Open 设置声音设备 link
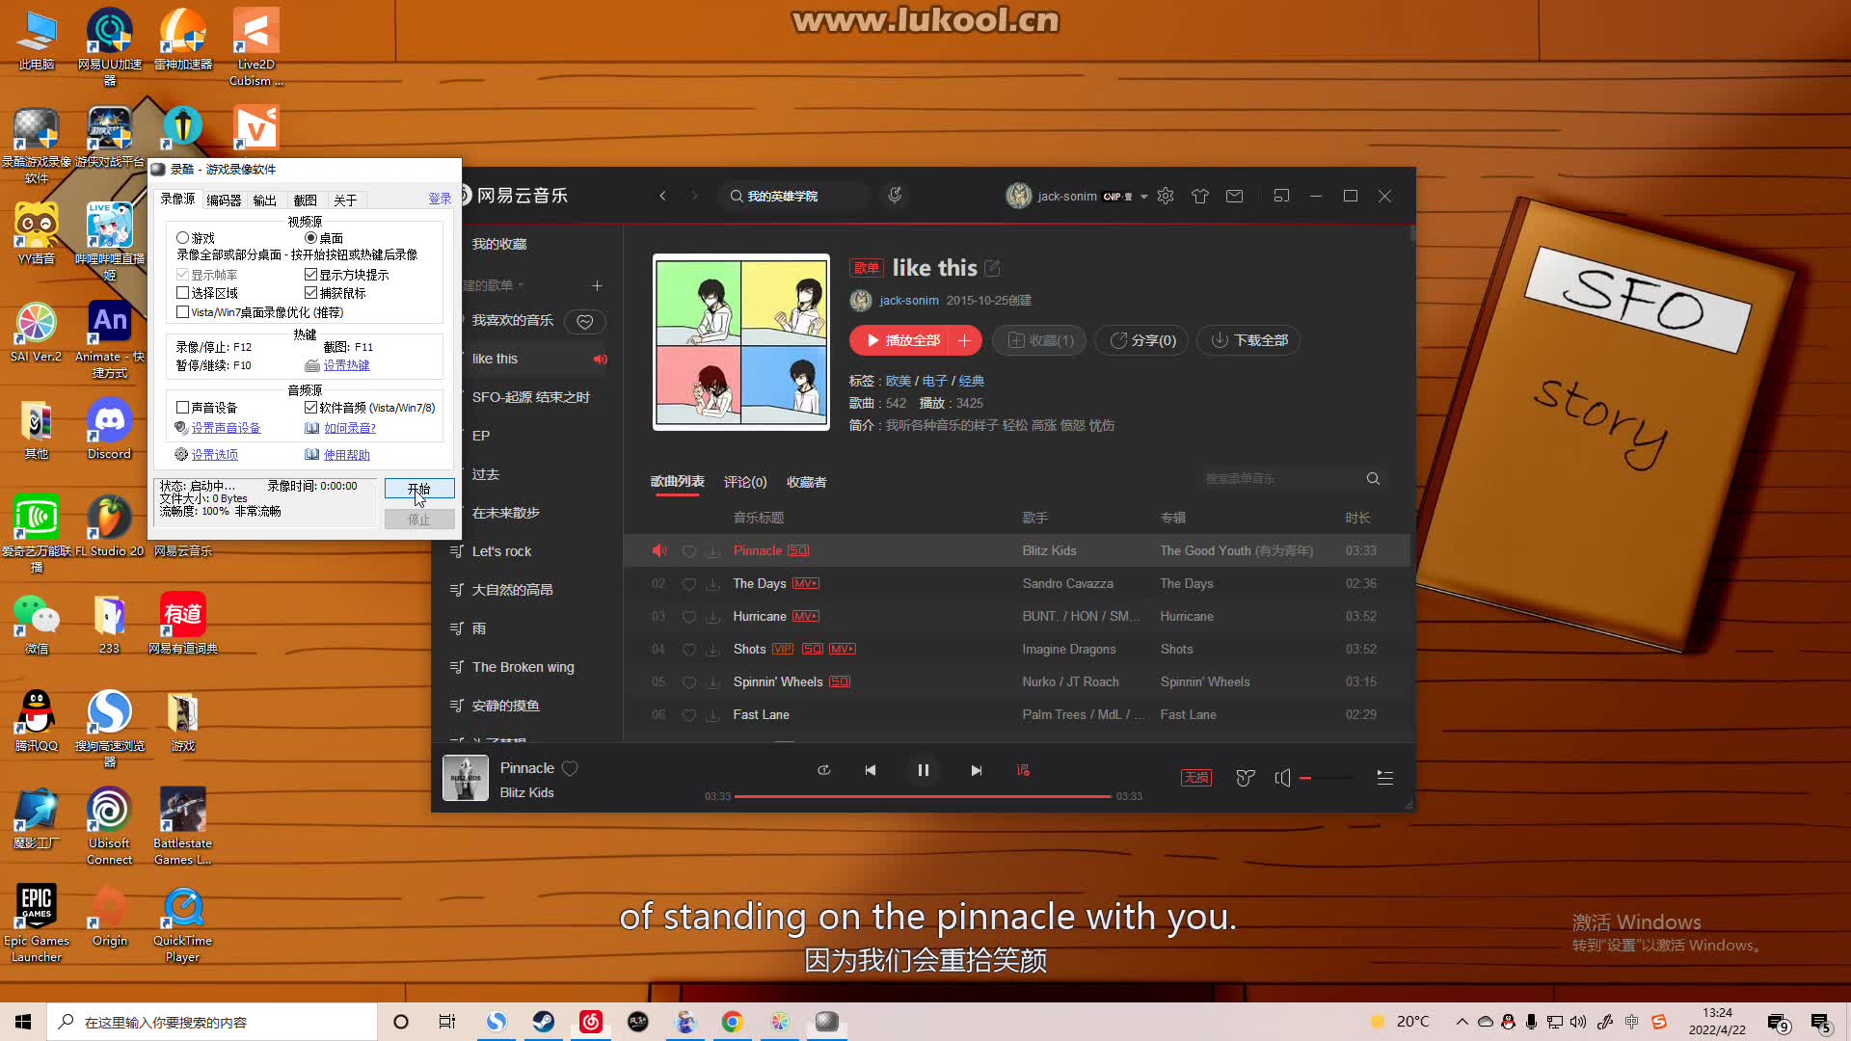The height and width of the screenshot is (1041, 1851). click(226, 428)
